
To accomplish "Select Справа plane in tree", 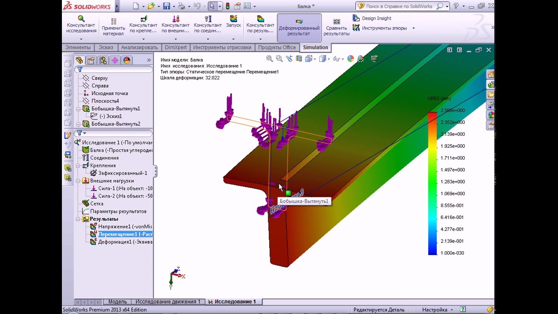I will 100,85.
